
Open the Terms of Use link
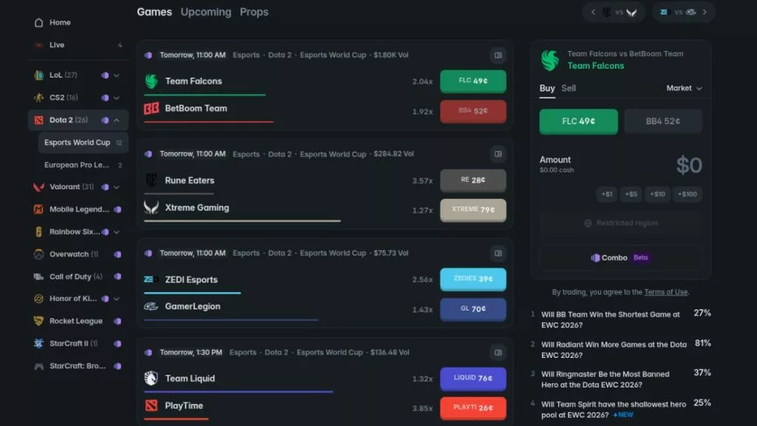tap(666, 292)
